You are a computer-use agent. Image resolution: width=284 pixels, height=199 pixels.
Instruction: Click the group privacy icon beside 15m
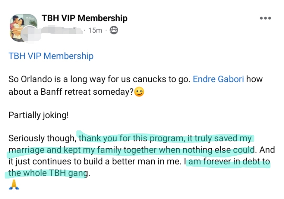point(113,30)
